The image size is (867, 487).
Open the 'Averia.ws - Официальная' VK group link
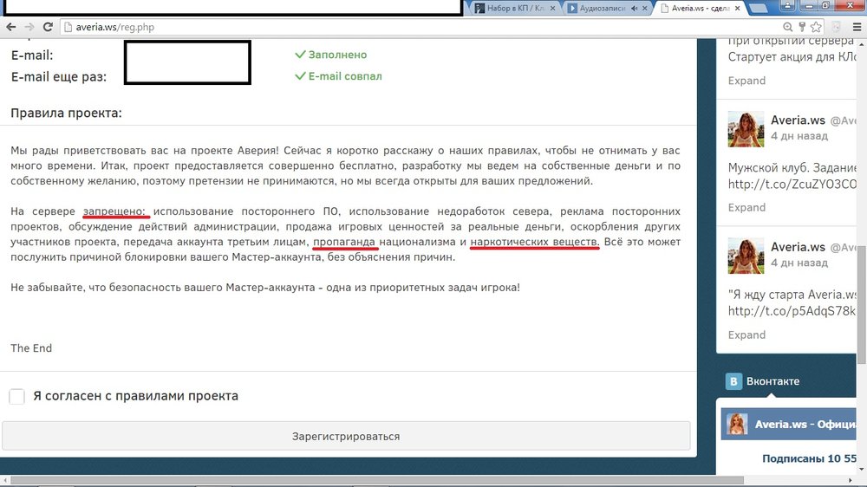(805, 425)
